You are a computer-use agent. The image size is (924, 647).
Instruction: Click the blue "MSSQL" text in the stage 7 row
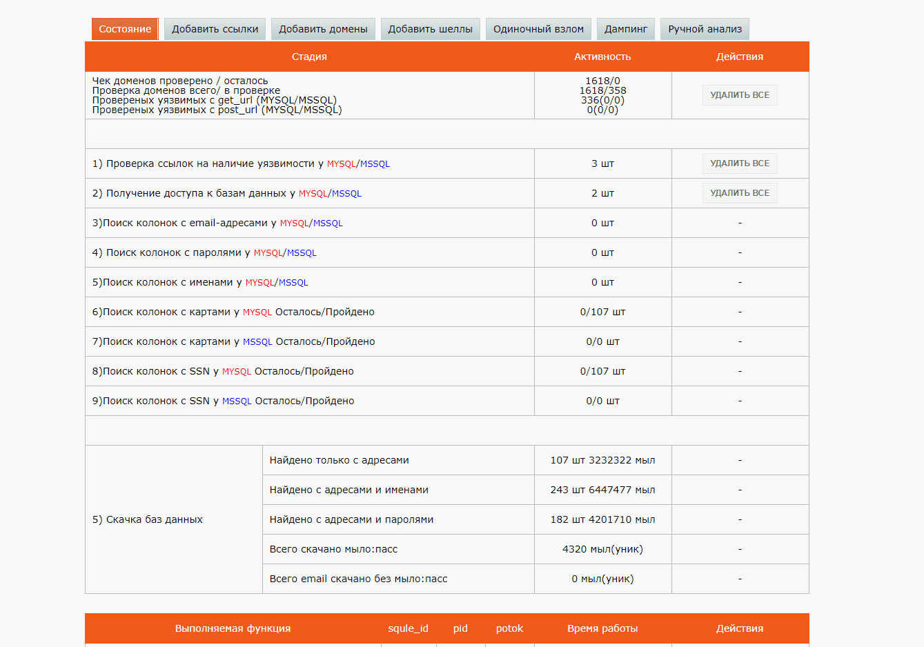point(257,342)
